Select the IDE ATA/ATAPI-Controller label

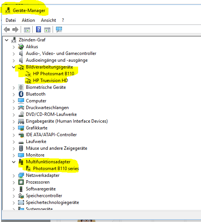tap(51, 135)
